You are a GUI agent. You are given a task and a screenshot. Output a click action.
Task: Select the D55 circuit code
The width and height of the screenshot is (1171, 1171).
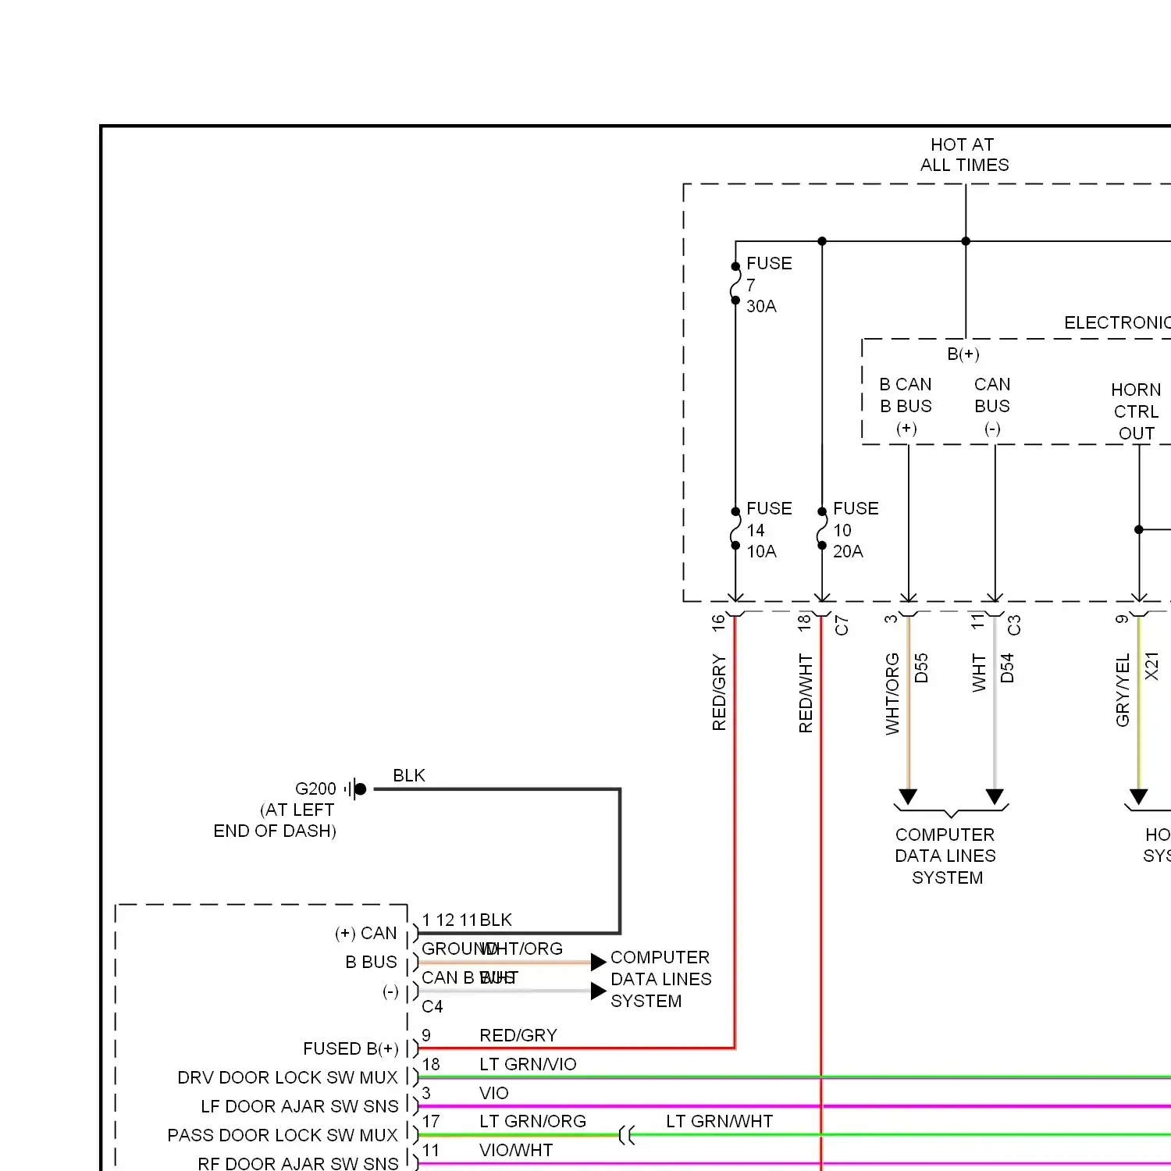point(921,668)
